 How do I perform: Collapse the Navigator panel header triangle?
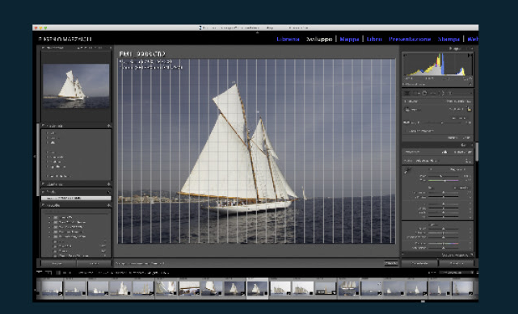tap(44, 48)
